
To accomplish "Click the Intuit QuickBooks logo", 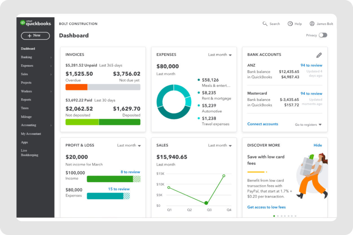I will 36,23.
